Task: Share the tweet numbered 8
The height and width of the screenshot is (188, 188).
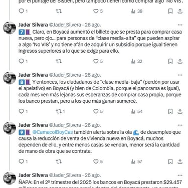Action: point(180,111)
